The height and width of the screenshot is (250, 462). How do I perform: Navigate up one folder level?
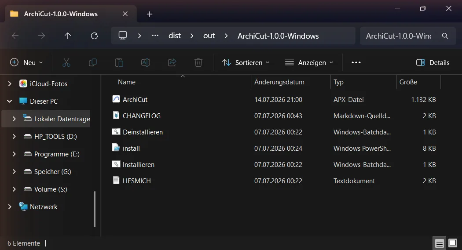(68, 36)
